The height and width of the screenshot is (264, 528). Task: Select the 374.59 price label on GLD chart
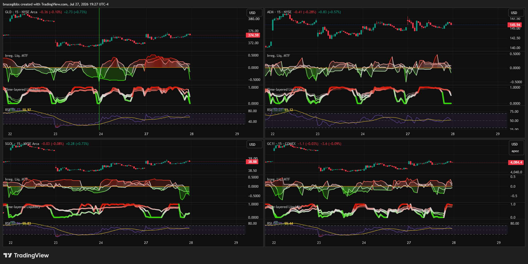pyautogui.click(x=253, y=35)
